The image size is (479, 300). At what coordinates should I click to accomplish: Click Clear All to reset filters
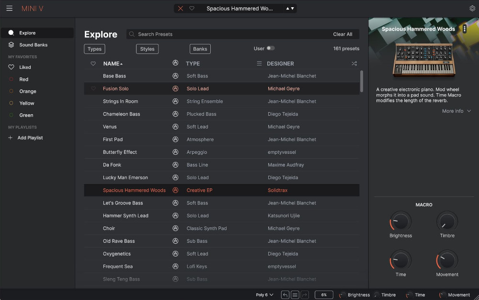pos(343,34)
